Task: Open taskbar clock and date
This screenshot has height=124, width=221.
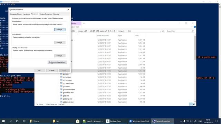Action: (x=208, y=121)
